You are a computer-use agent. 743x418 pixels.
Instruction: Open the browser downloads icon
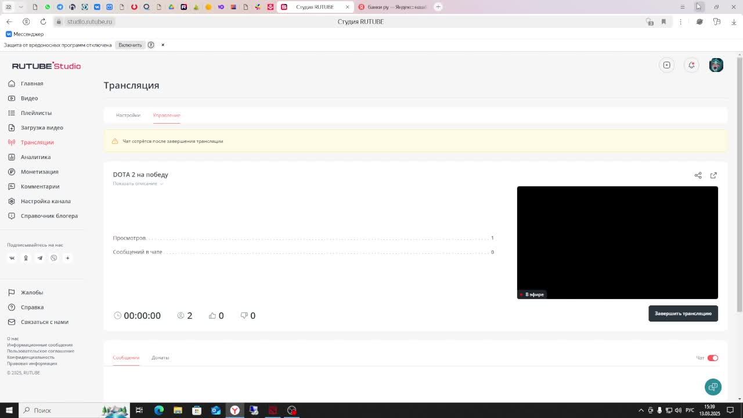pyautogui.click(x=734, y=21)
